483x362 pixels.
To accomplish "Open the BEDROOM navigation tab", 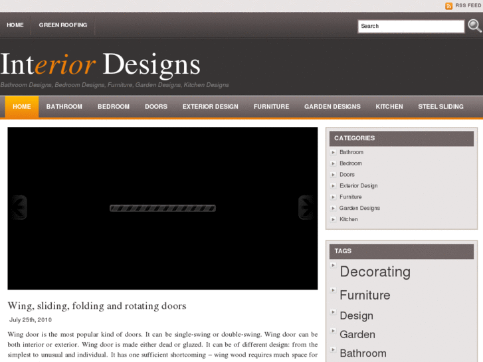I will (x=114, y=106).
